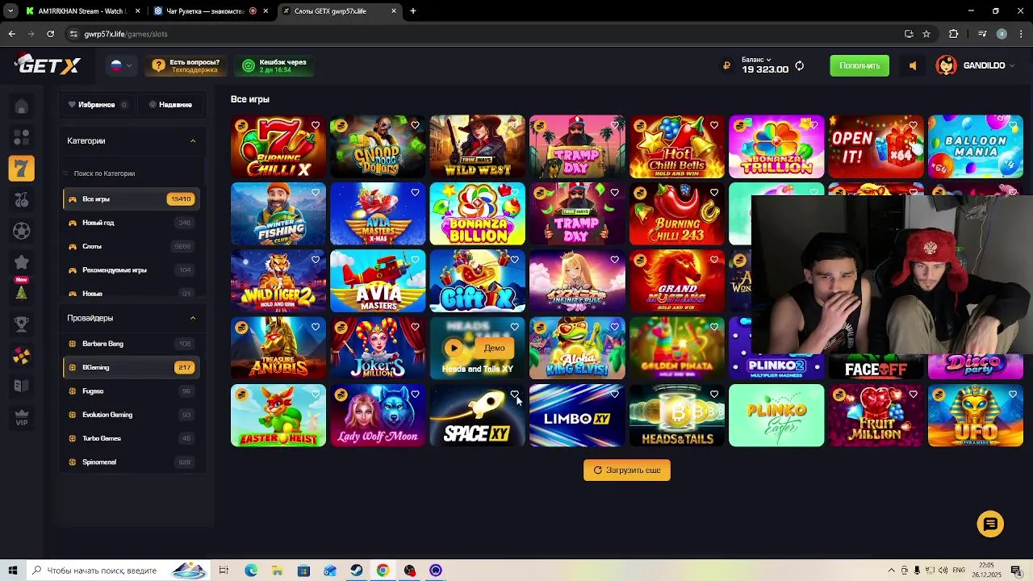This screenshot has width=1033, height=581.
Task: Open File Explorer from the taskbar
Action: point(277,571)
